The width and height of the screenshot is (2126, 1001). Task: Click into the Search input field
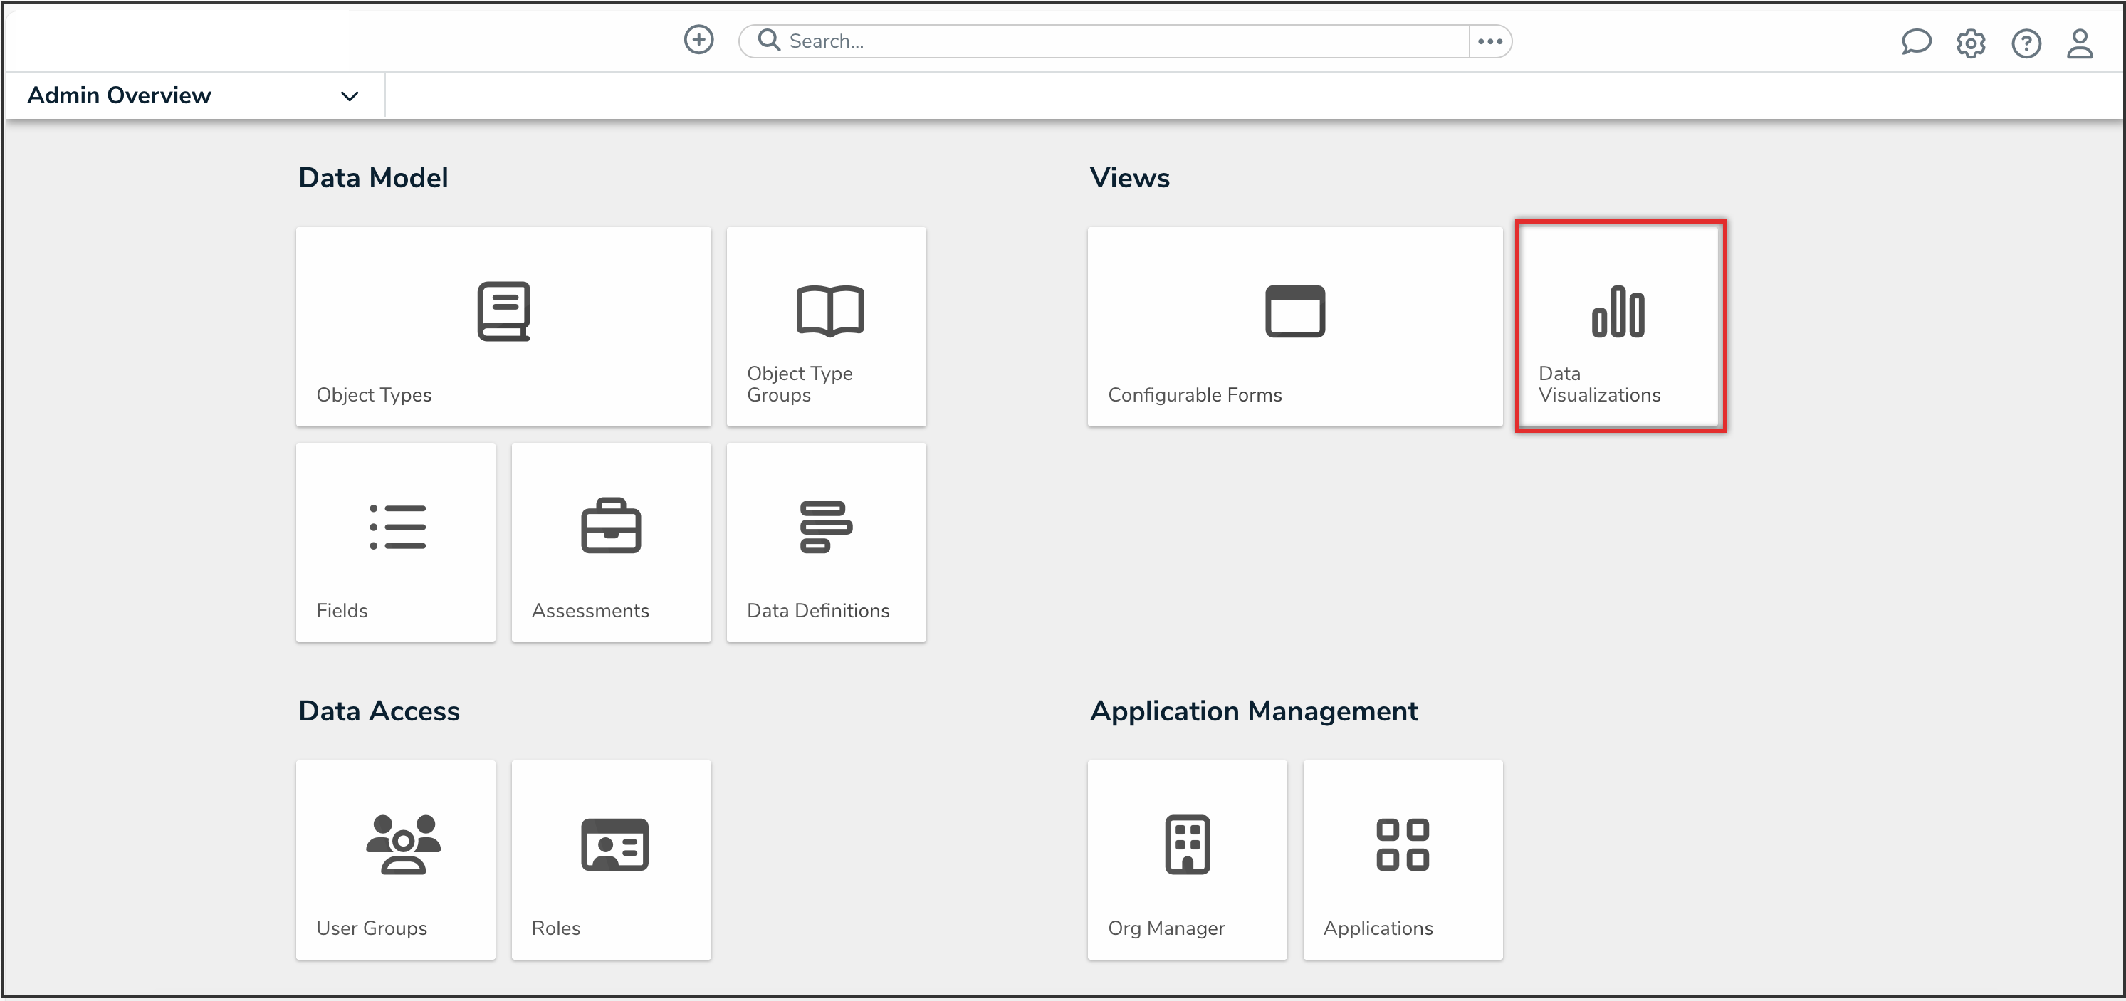[1122, 41]
